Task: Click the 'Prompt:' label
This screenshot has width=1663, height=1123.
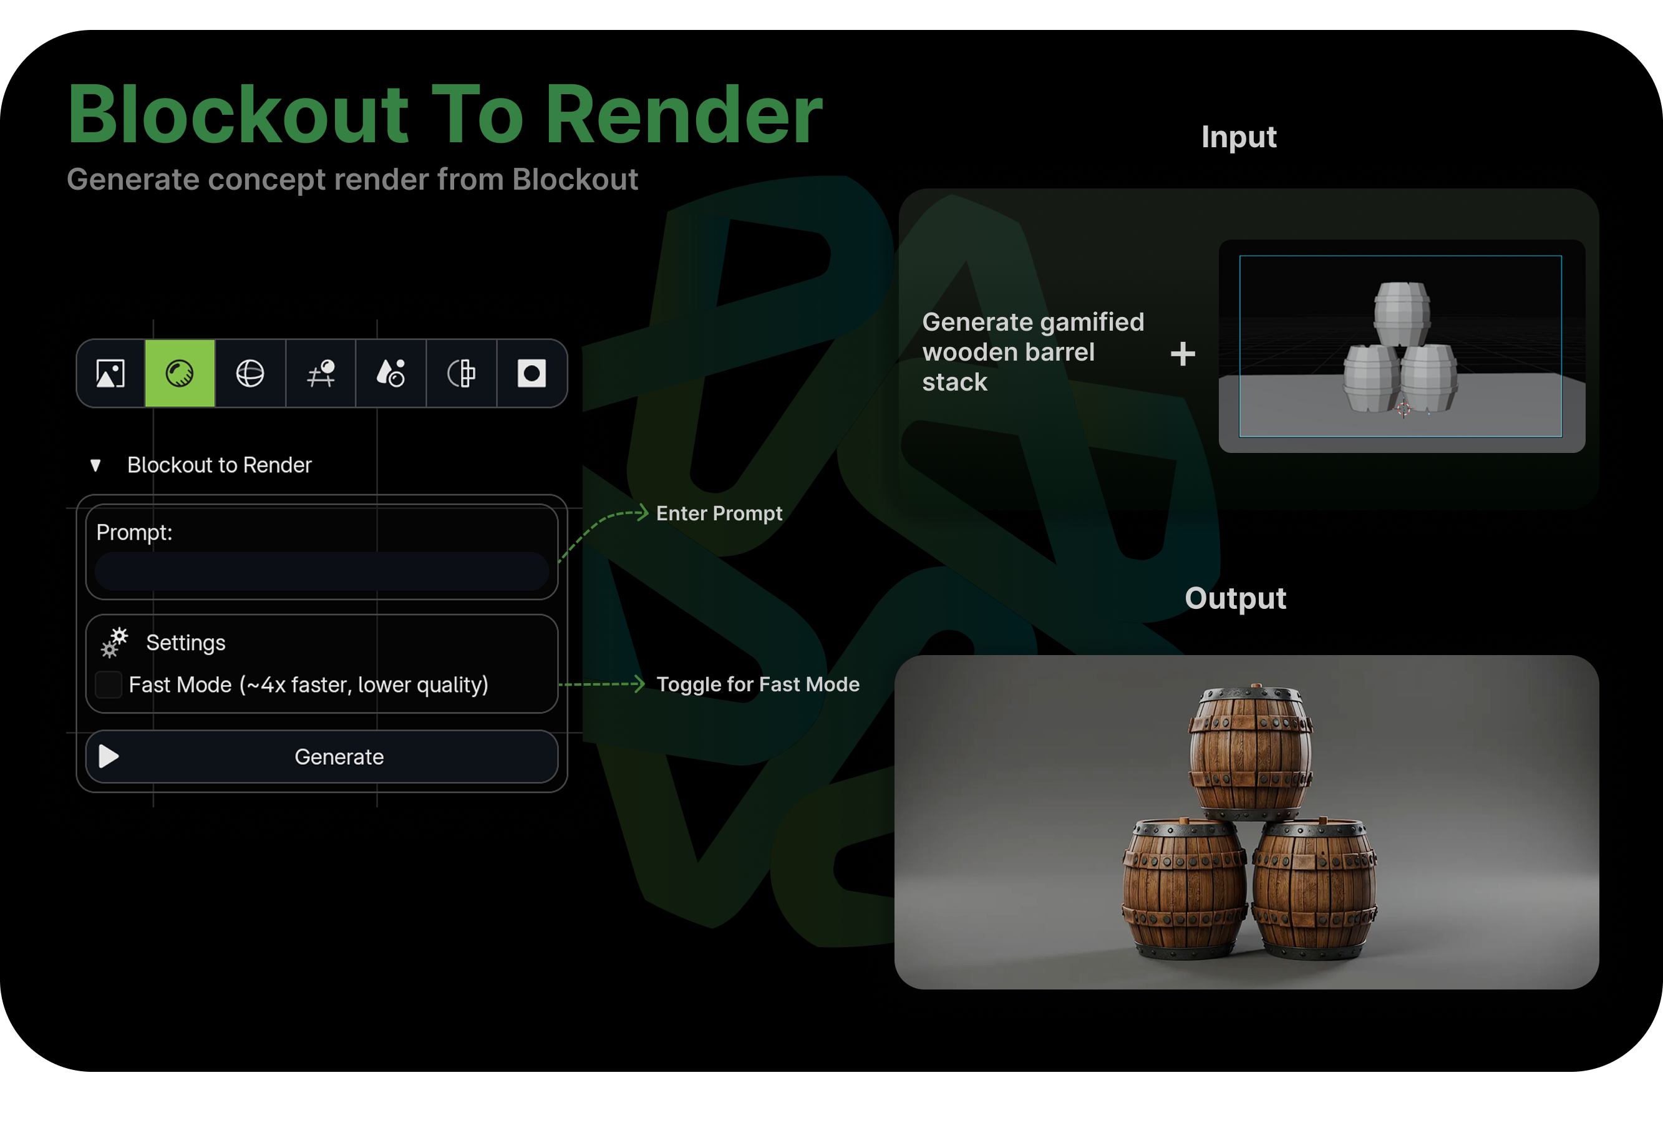Action: coord(135,533)
